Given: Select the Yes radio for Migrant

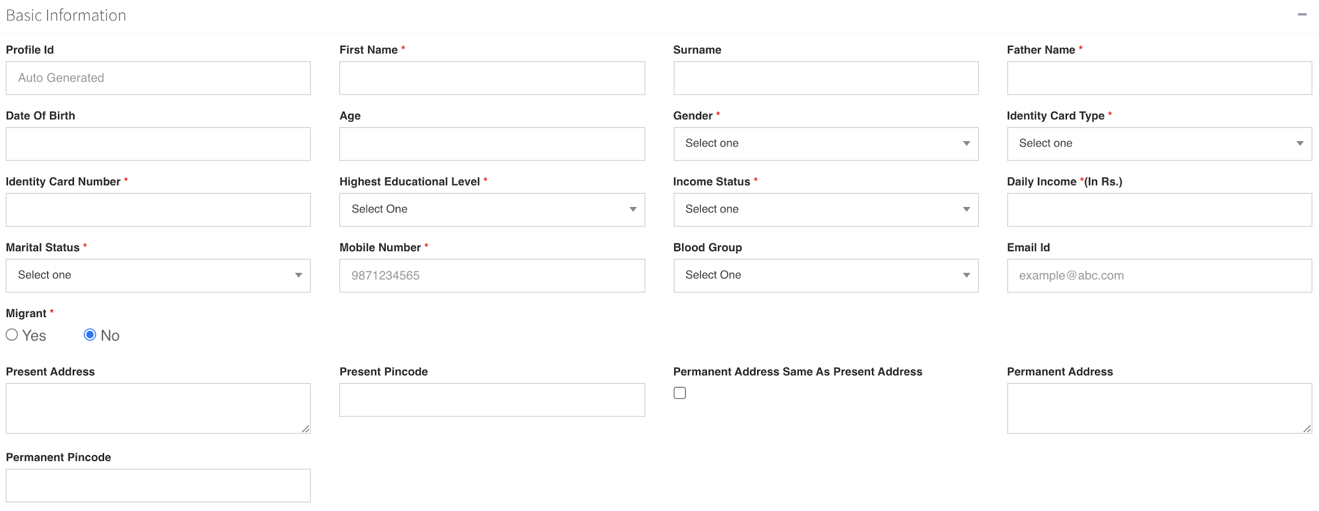Looking at the screenshot, I should tap(12, 335).
